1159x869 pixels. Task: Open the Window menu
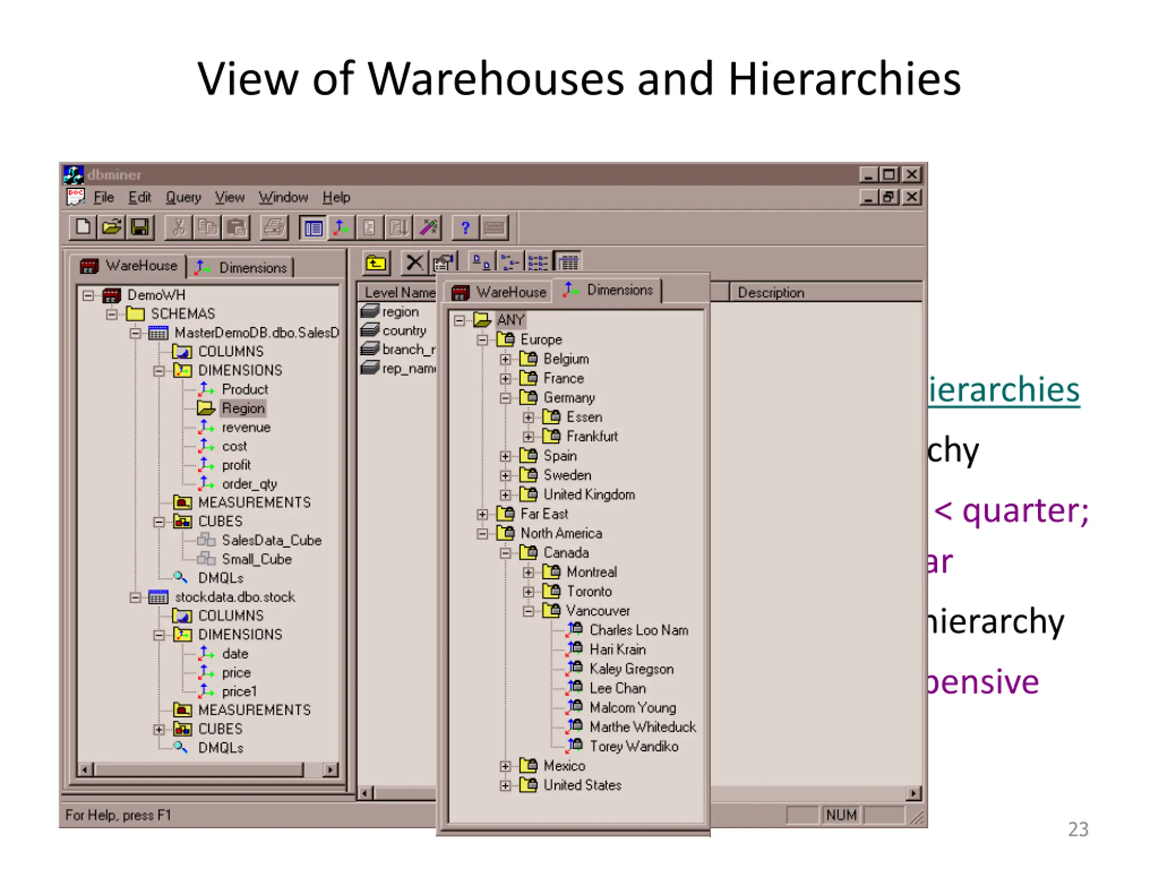[283, 197]
